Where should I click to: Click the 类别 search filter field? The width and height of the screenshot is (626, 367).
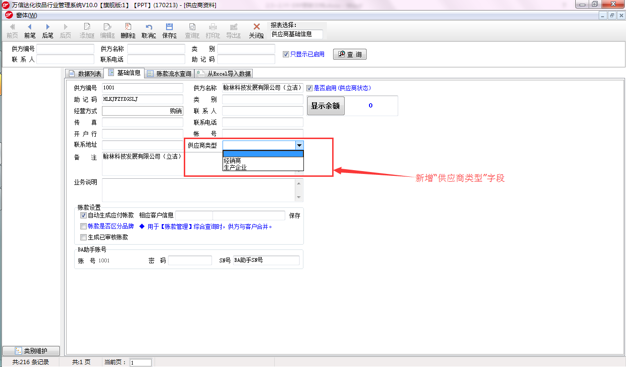246,49
